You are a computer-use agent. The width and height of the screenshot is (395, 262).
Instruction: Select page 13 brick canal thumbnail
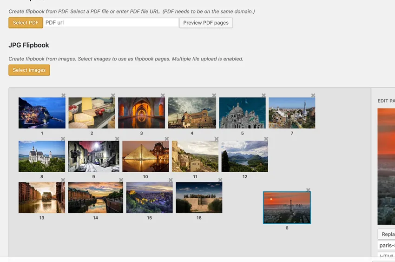[42, 197]
